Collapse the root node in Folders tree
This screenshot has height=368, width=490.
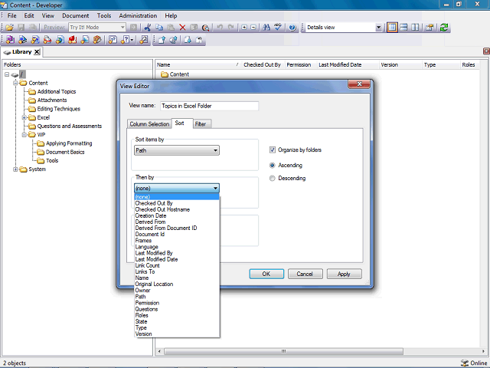[7, 74]
